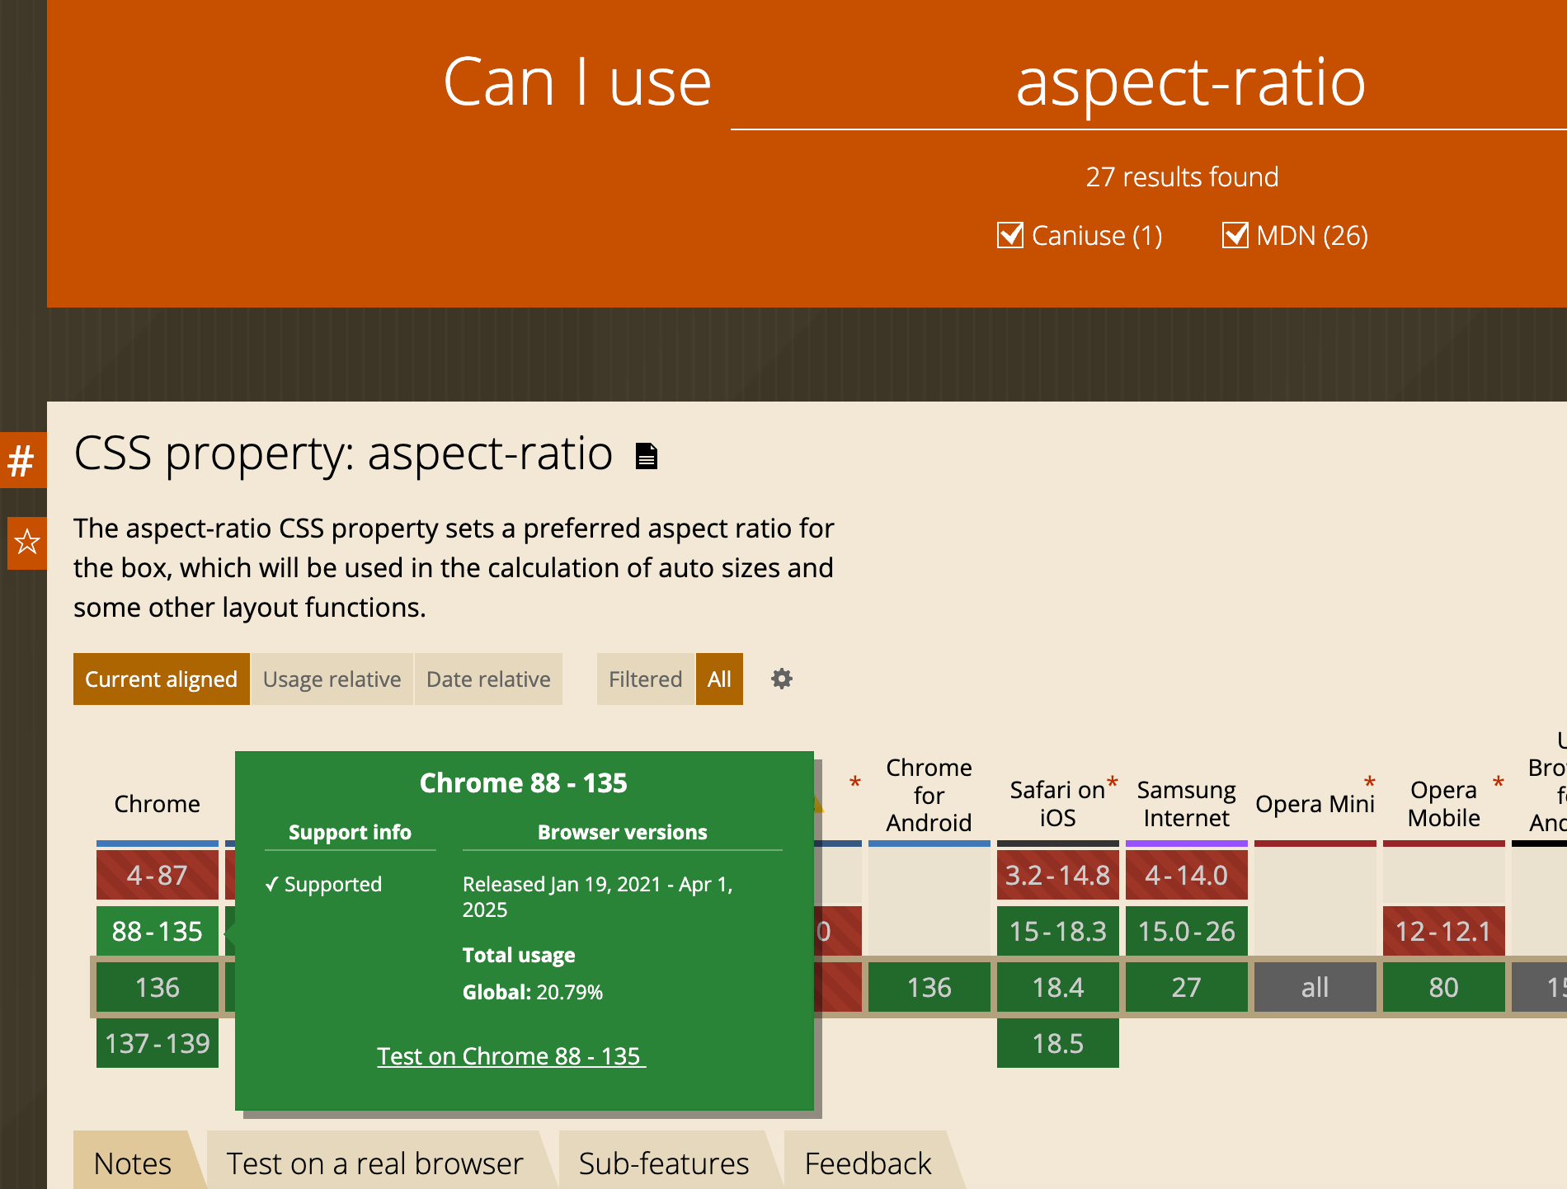Select Safari on iOS 18.5 cell
1567x1189 pixels.
tap(1058, 1043)
